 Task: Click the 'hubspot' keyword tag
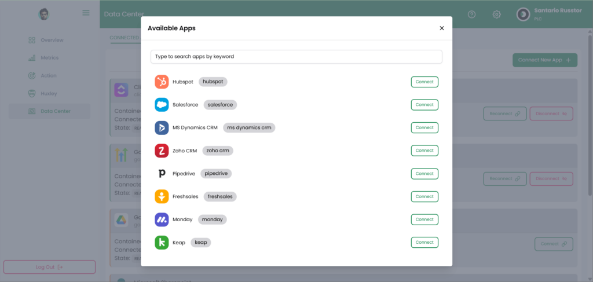click(x=213, y=82)
